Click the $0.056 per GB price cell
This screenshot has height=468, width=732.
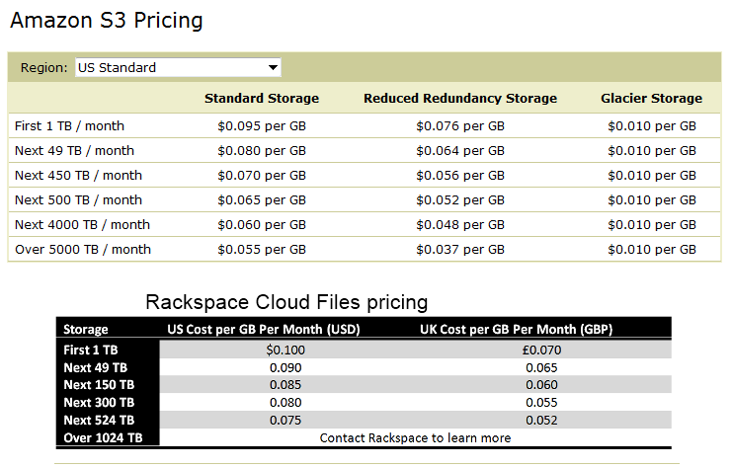(460, 176)
